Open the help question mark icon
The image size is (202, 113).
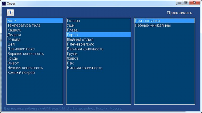click(x=10, y=13)
